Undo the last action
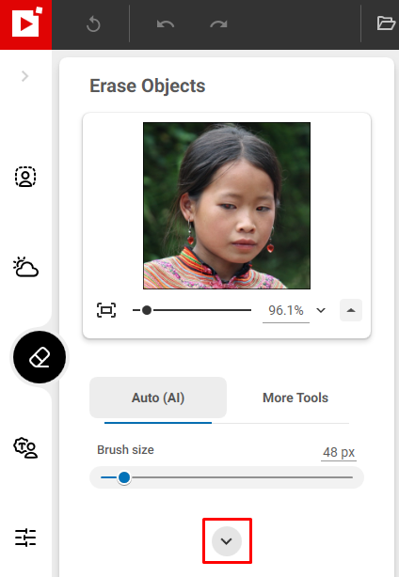399x577 pixels. point(166,24)
